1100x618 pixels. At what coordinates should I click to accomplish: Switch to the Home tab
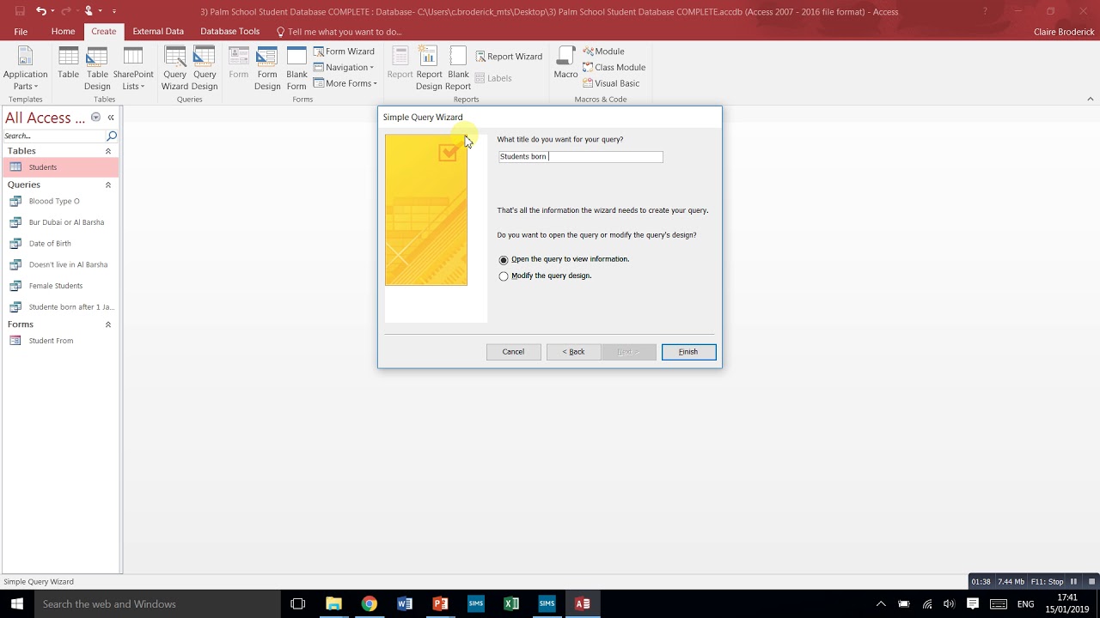pyautogui.click(x=63, y=32)
